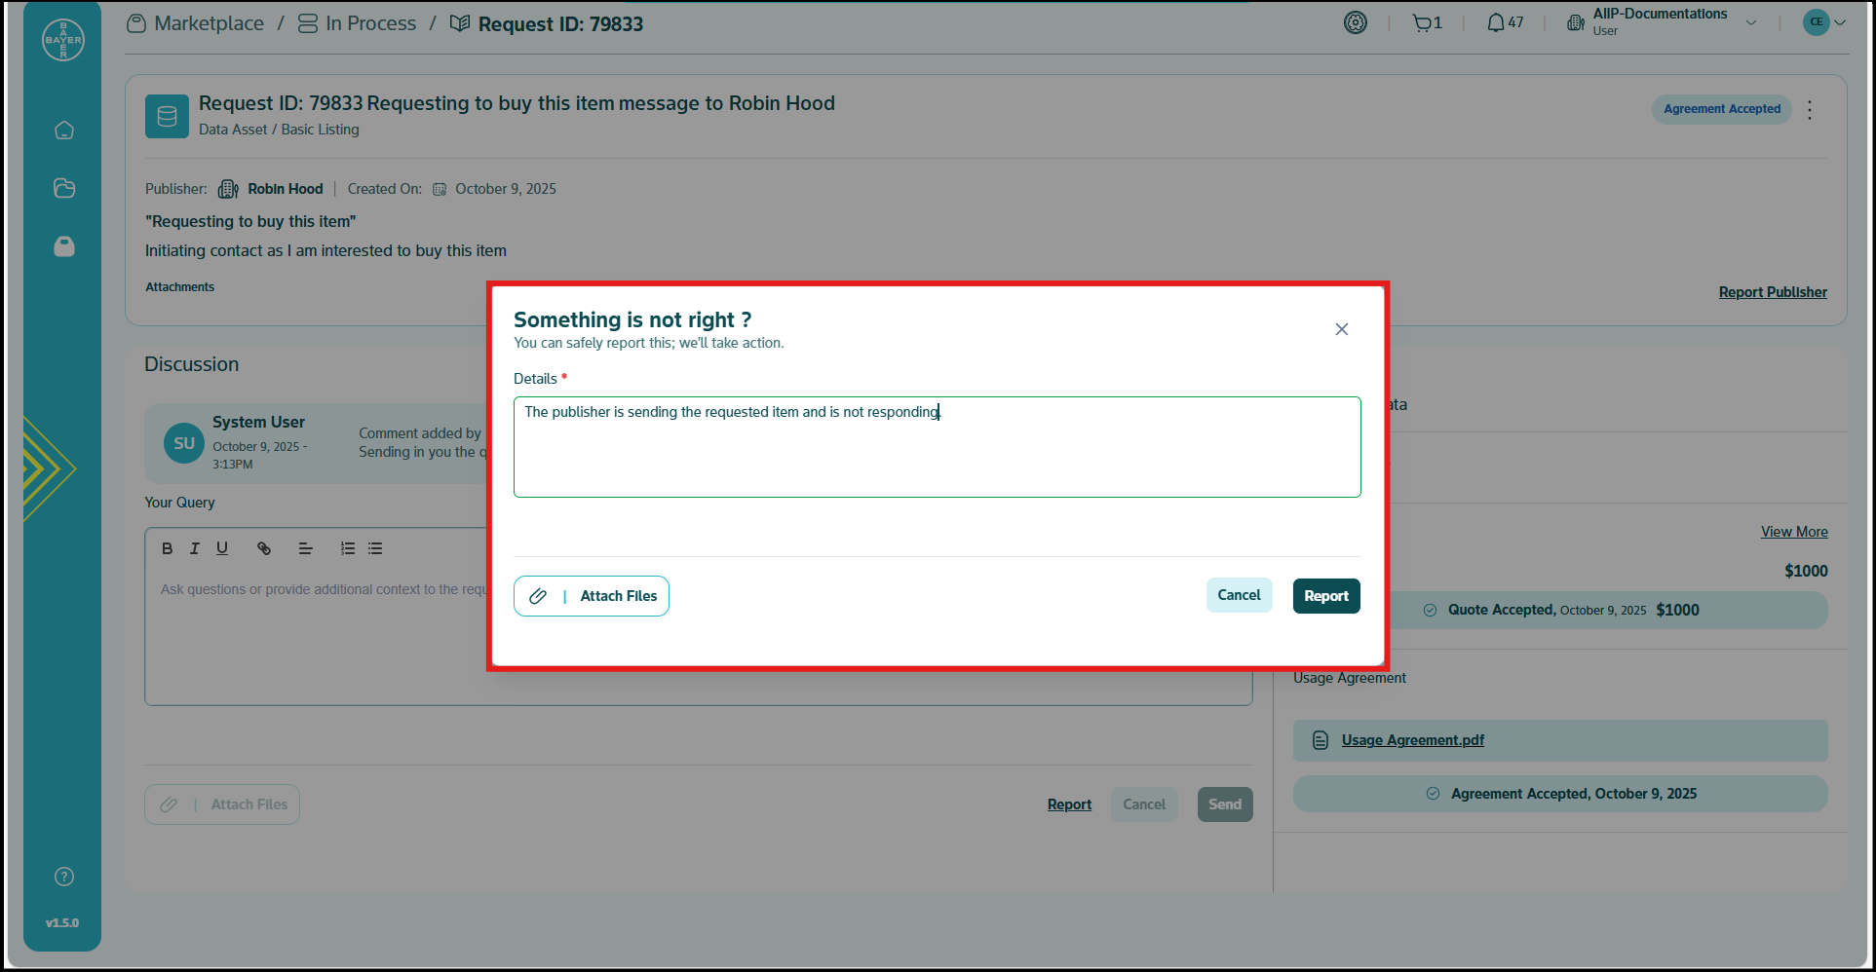1876x972 pixels.
Task: Close the Something is not right dialog
Action: coord(1341,329)
